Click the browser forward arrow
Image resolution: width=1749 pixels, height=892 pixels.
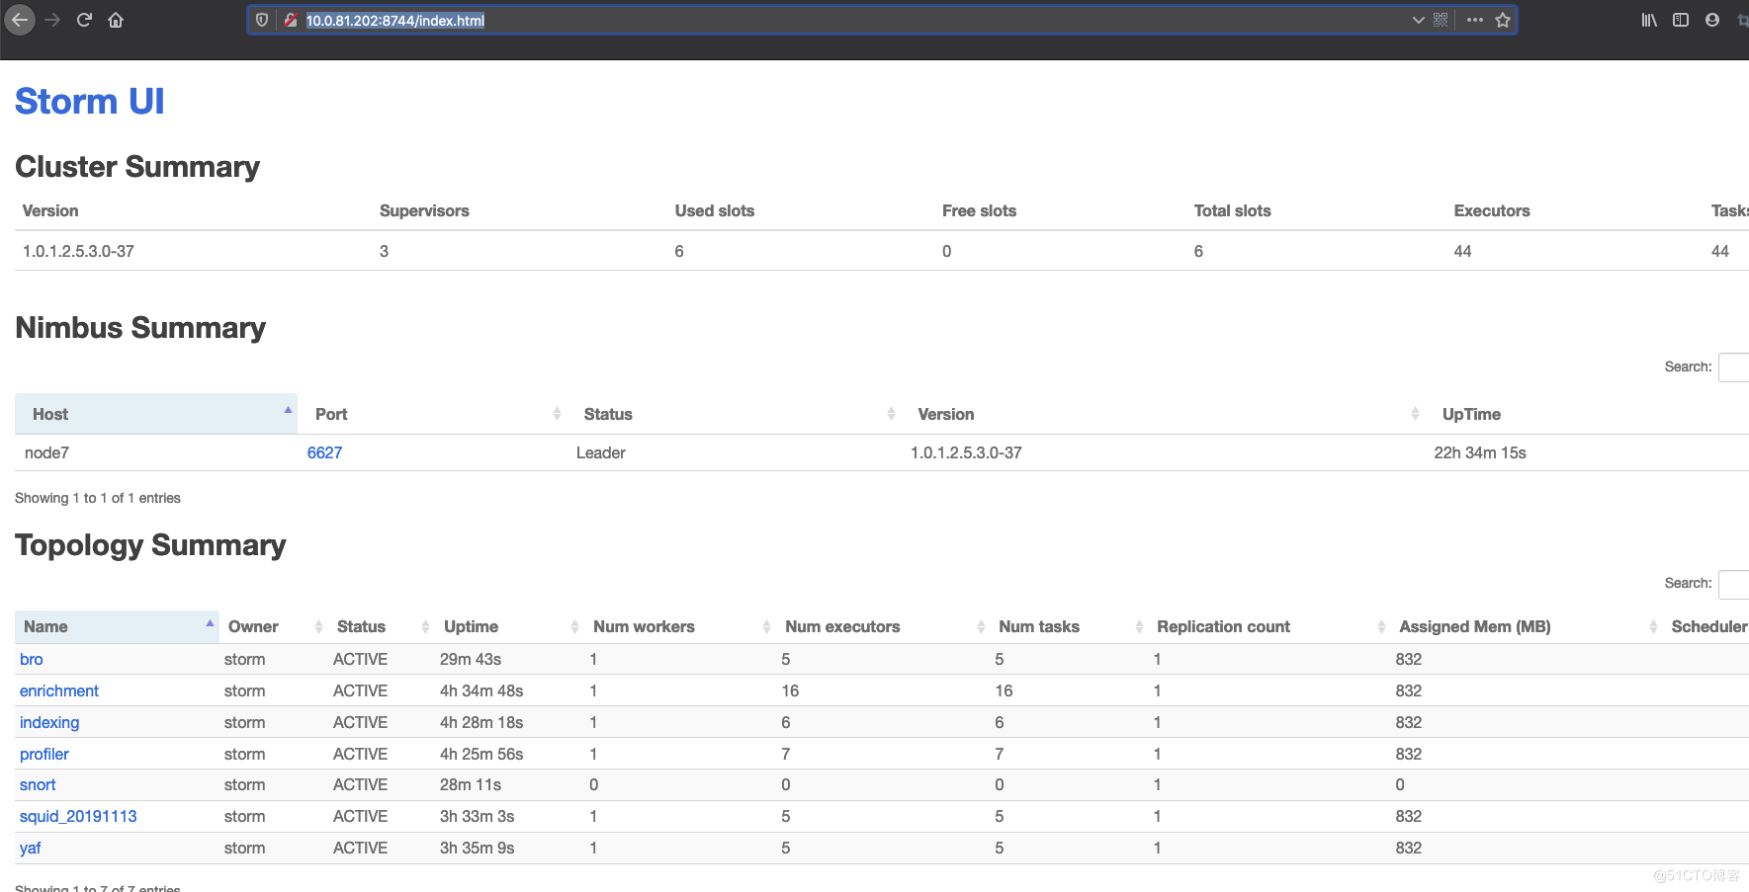(x=53, y=20)
